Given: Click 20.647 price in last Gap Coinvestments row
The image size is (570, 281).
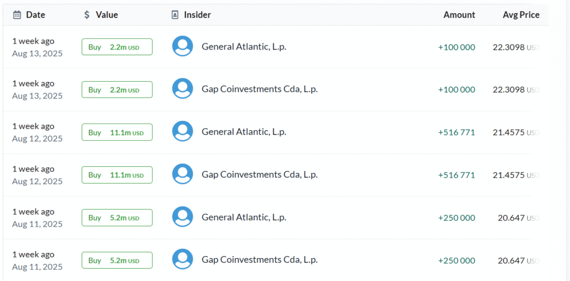Looking at the screenshot, I should tap(511, 260).
